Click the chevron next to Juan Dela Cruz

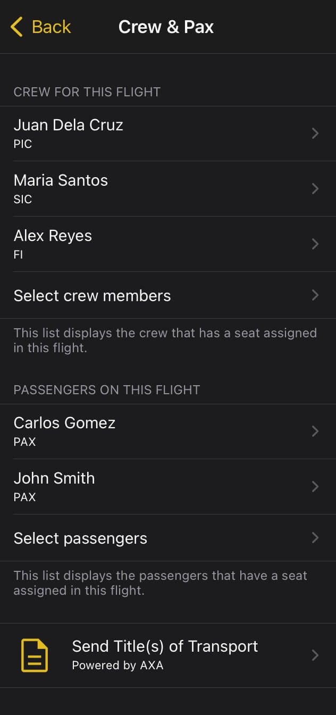(315, 134)
